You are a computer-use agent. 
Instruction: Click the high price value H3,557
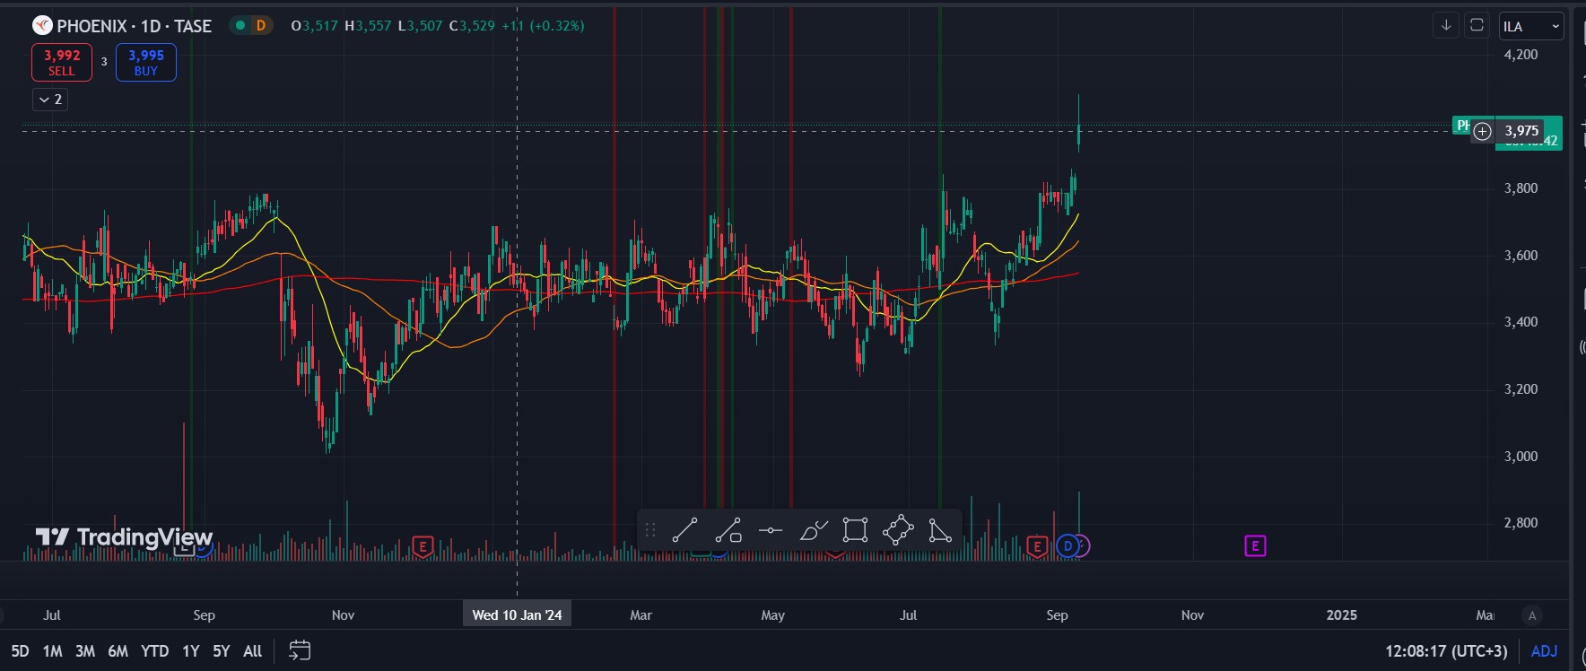369,26
